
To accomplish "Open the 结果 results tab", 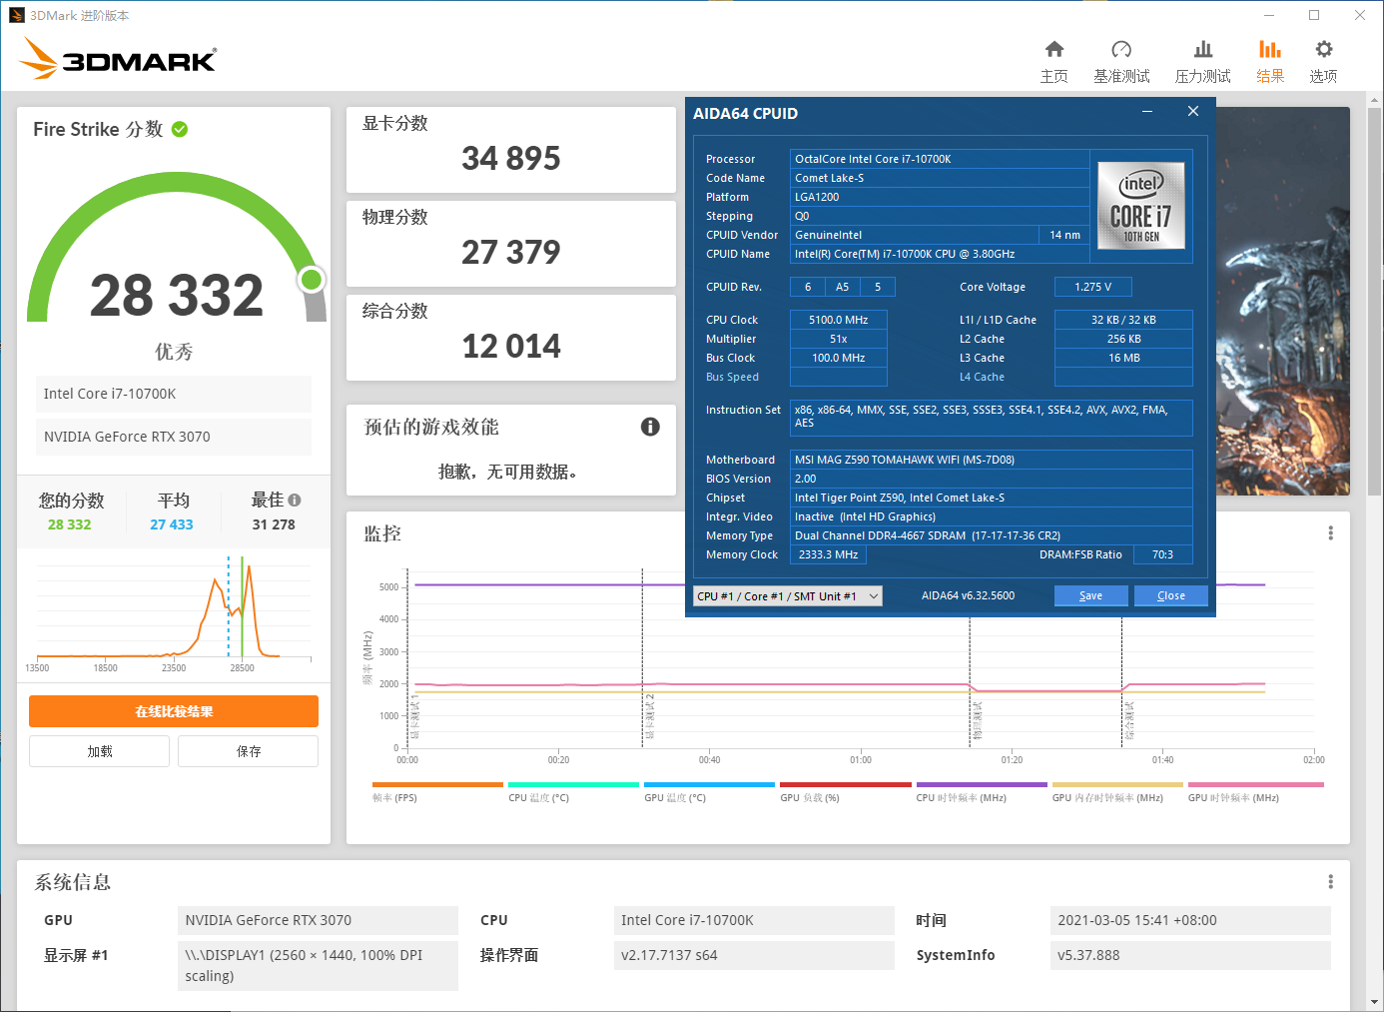I will coord(1269,62).
